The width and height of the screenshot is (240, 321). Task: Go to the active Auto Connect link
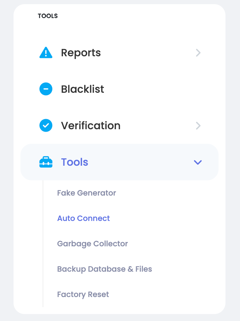83,218
